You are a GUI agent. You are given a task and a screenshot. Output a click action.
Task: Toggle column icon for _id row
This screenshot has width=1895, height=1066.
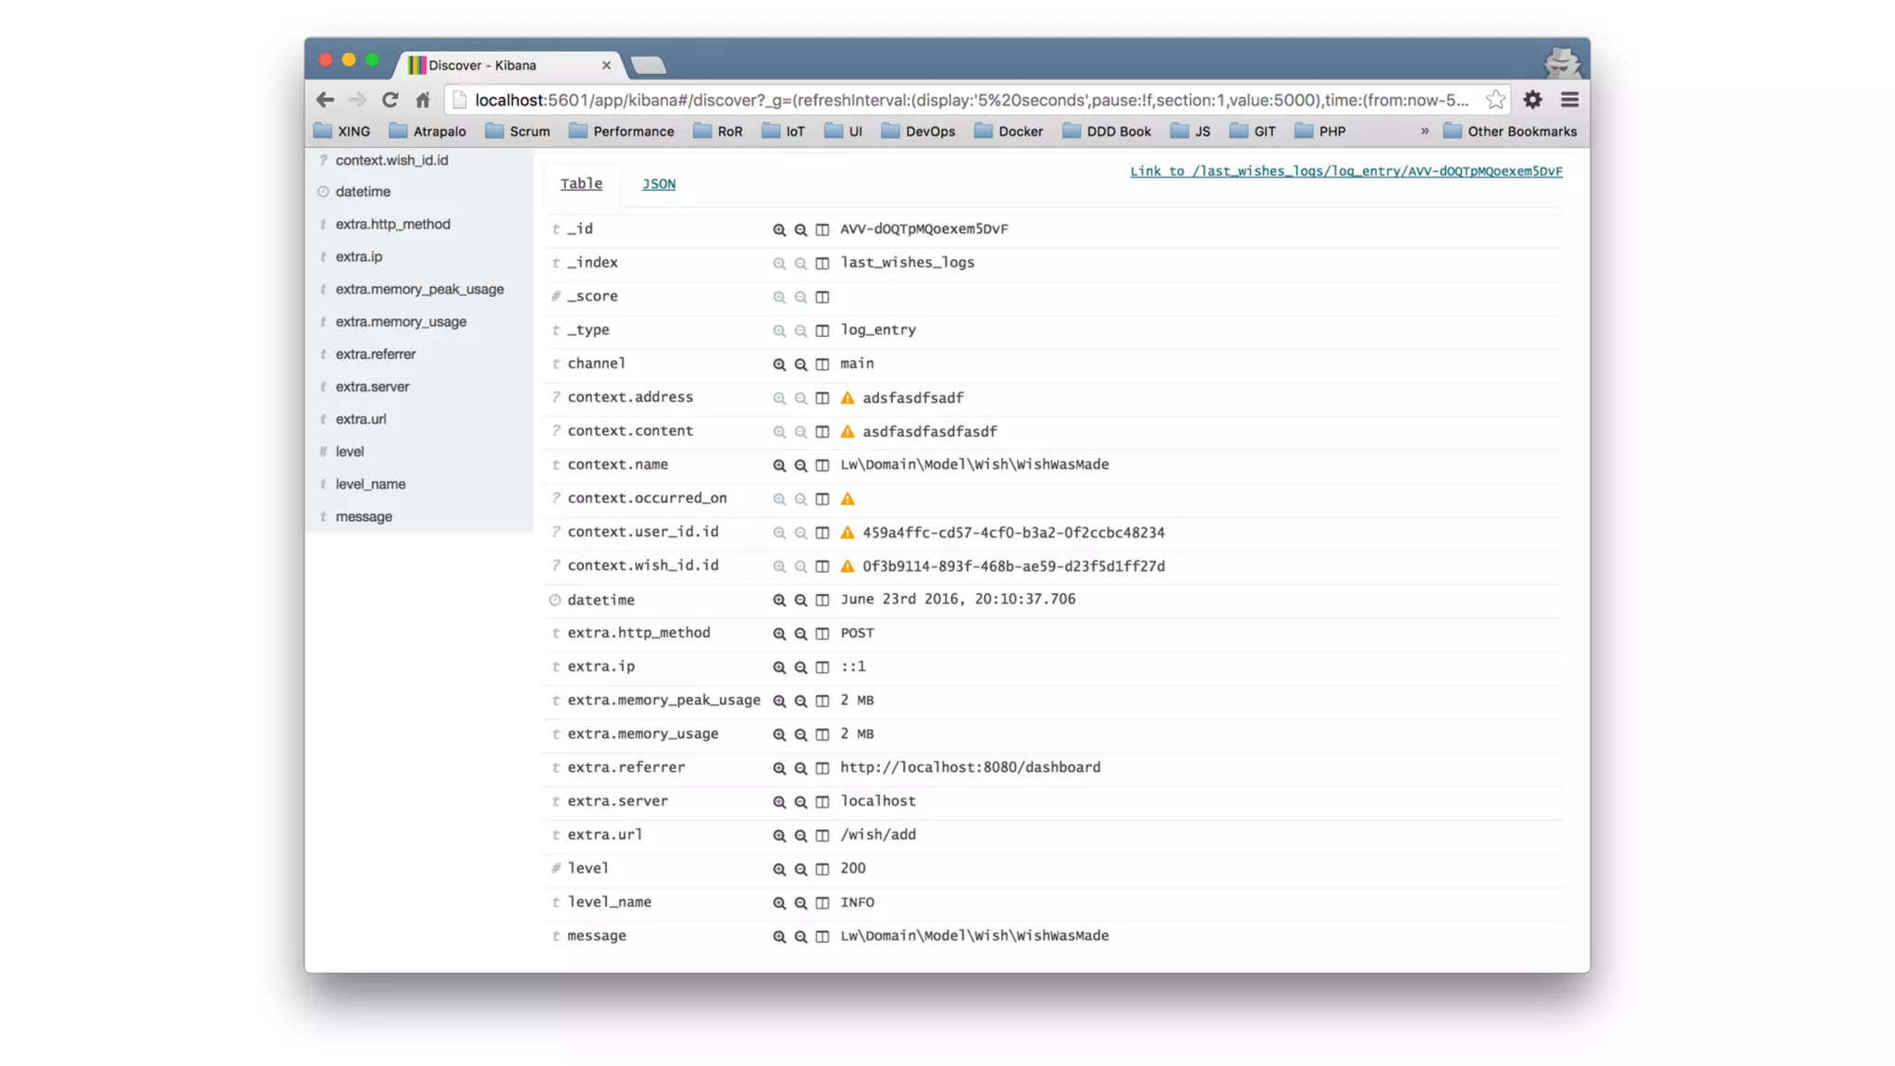point(822,229)
